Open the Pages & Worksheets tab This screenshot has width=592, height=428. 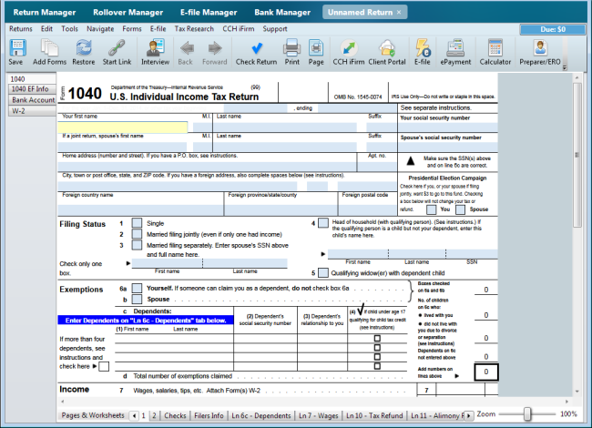click(x=93, y=415)
